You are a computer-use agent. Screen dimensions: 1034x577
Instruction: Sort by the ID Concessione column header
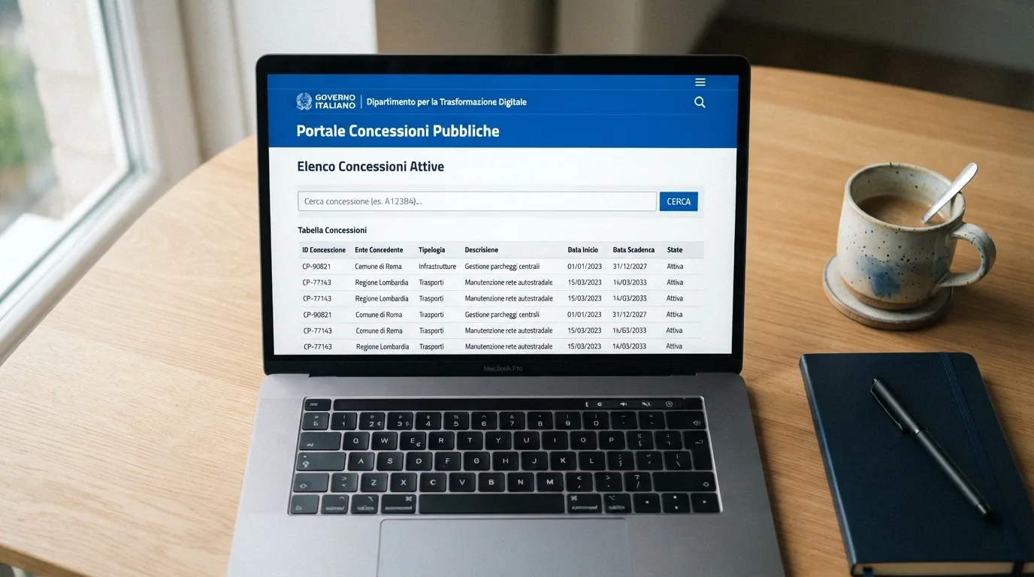point(324,250)
